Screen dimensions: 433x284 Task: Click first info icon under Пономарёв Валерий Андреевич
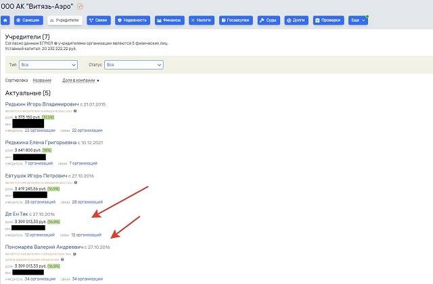74,254
